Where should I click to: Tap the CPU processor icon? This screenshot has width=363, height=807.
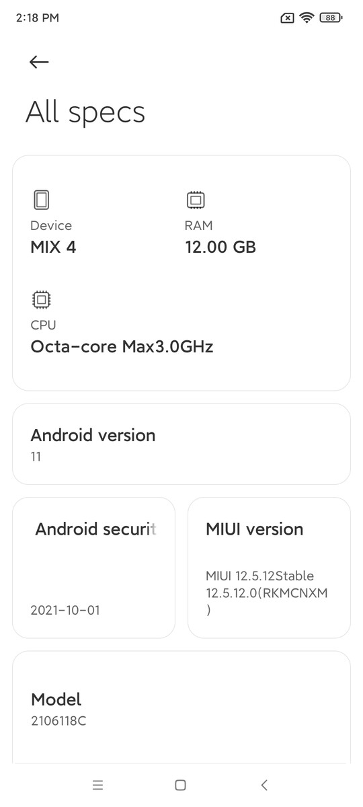pyautogui.click(x=41, y=299)
